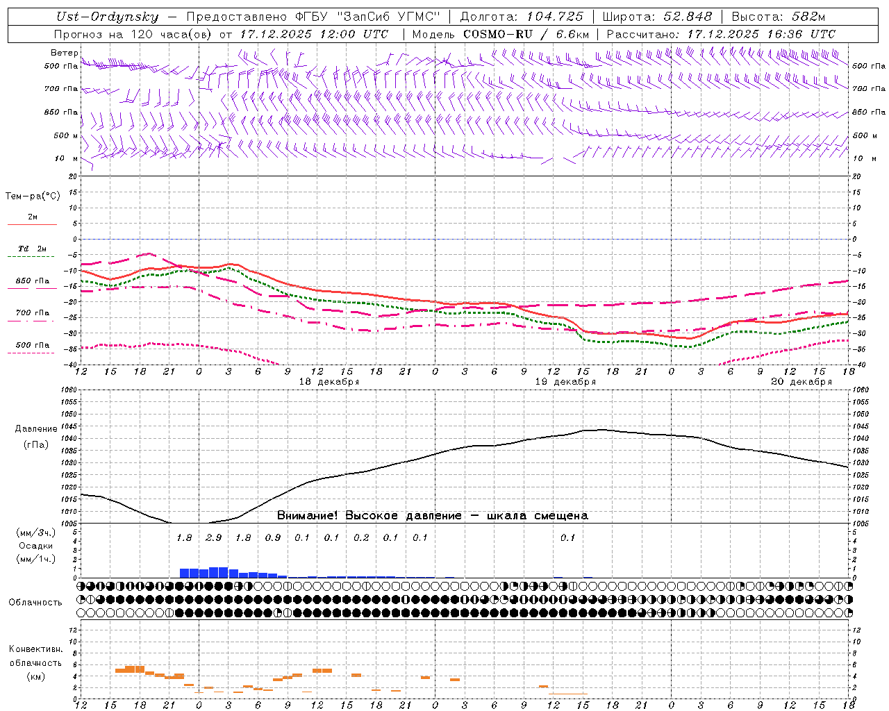Click the '20 декабря' date label

(x=801, y=382)
